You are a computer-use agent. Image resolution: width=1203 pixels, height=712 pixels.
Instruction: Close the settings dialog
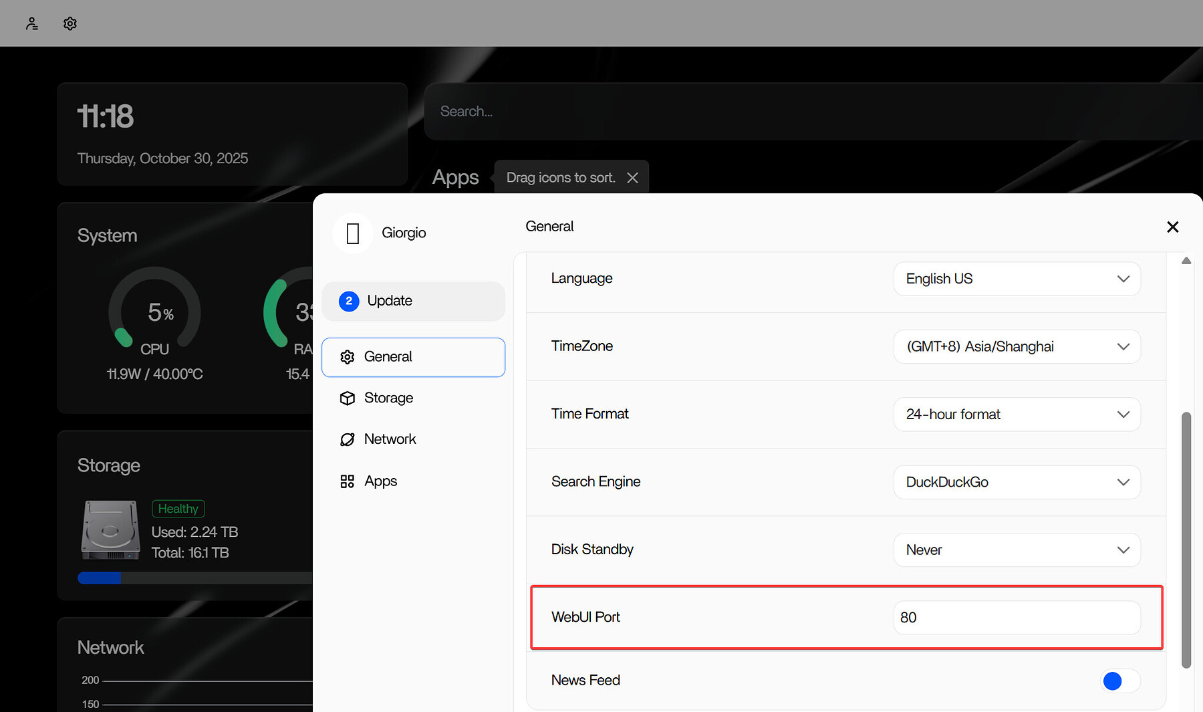pyautogui.click(x=1172, y=227)
